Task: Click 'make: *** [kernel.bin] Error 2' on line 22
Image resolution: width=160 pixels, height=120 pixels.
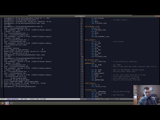Action: (x=16, y=53)
